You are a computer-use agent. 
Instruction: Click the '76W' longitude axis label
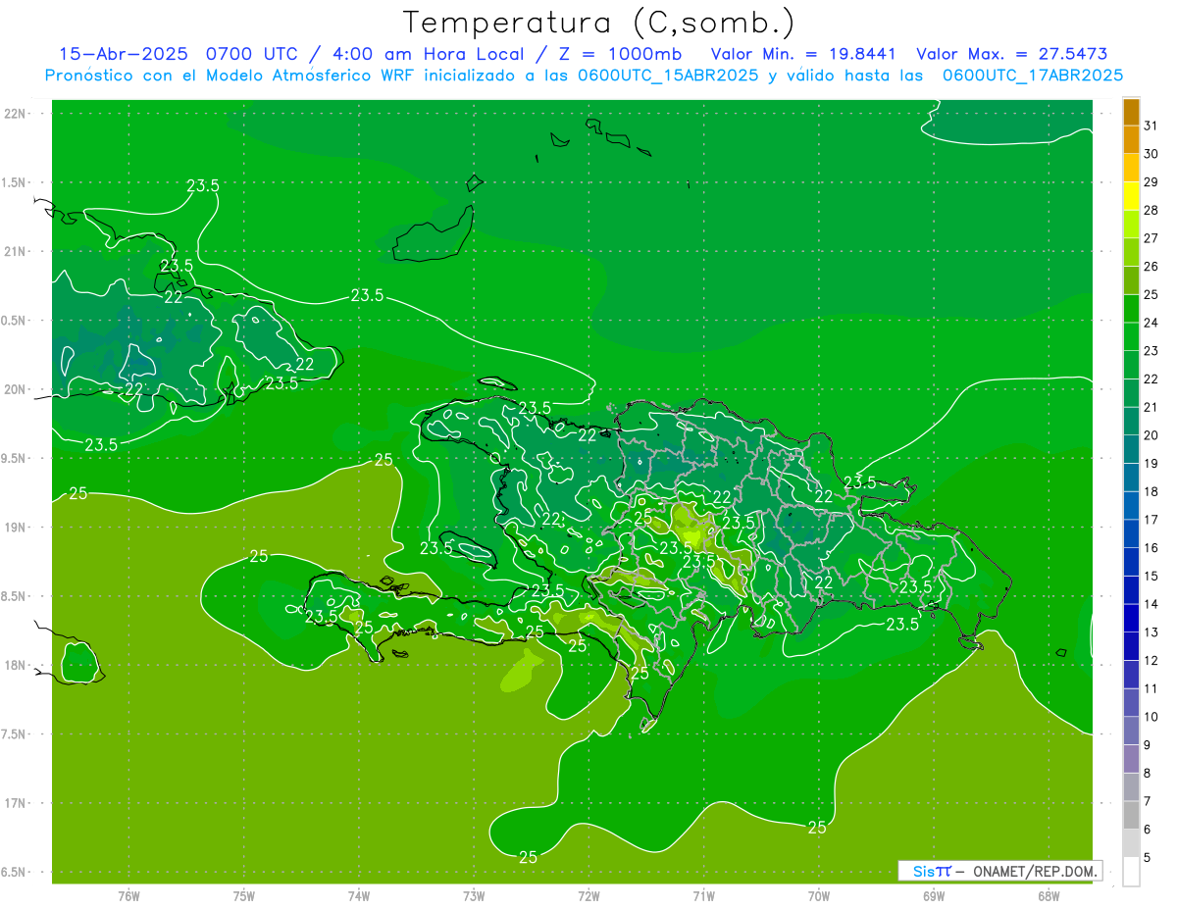click(128, 896)
